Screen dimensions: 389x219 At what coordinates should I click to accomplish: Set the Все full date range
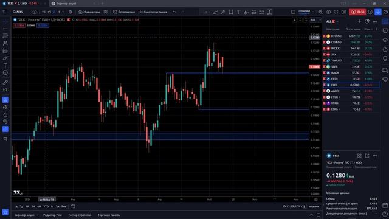[64, 206]
